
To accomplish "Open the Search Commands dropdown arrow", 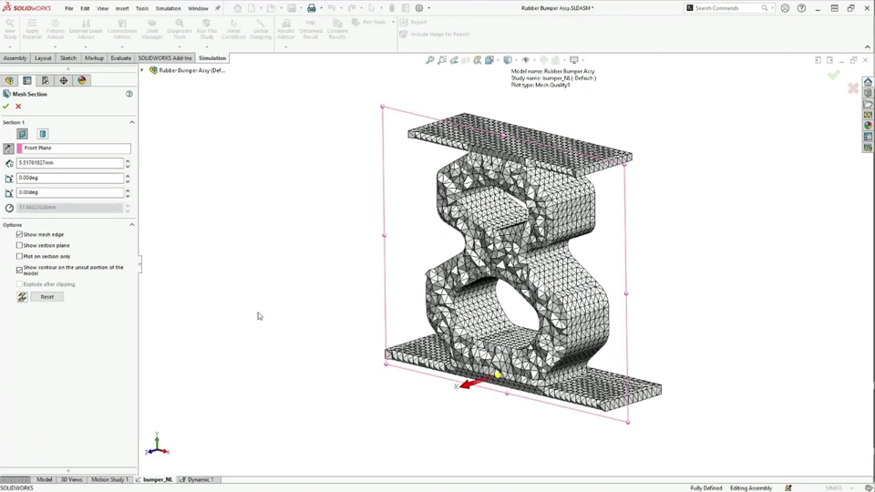I will (772, 8).
